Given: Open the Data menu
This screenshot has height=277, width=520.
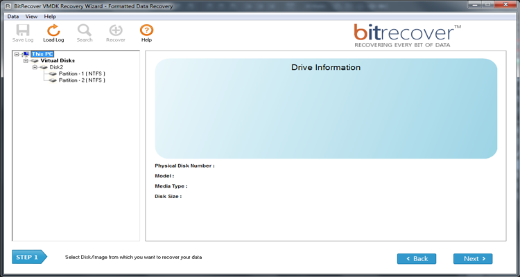Looking at the screenshot, I should [13, 16].
